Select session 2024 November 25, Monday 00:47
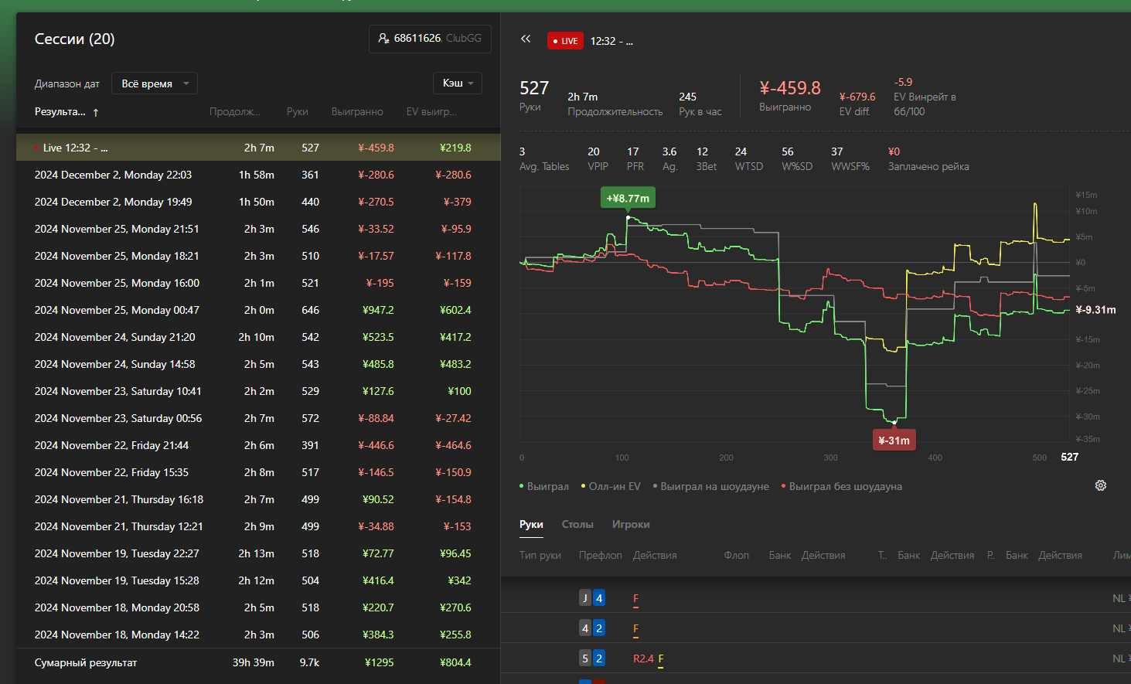Viewport: 1131px width, 684px height. [x=258, y=310]
